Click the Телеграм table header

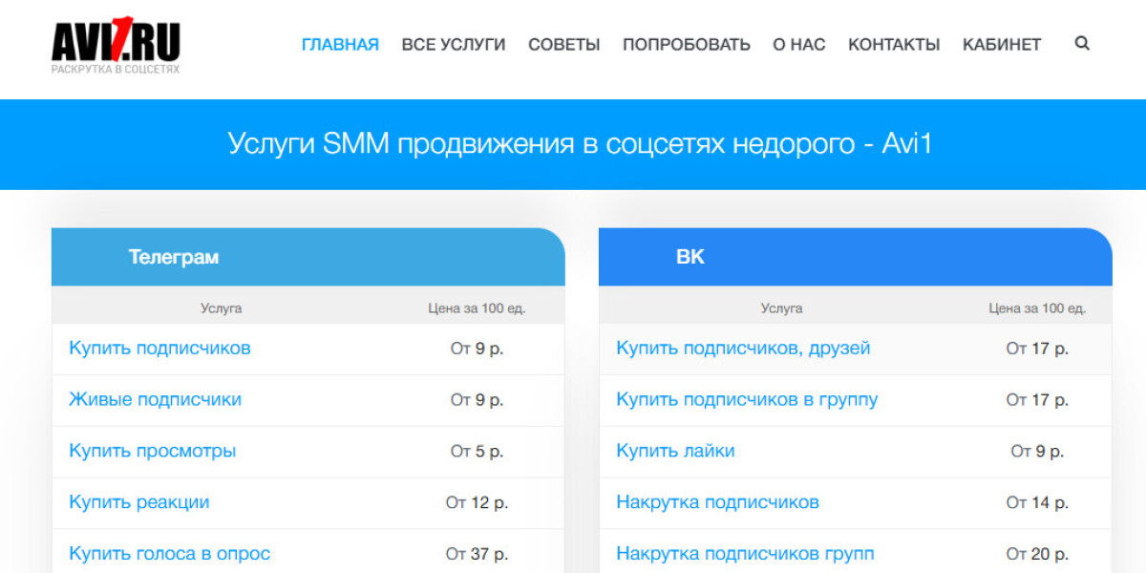(x=174, y=257)
